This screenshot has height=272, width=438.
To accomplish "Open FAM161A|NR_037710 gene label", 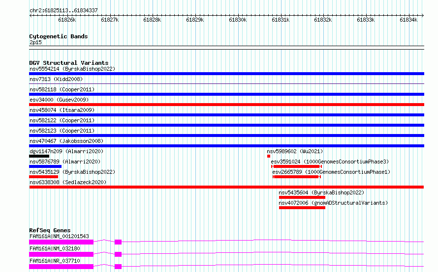I will tap(55, 261).
